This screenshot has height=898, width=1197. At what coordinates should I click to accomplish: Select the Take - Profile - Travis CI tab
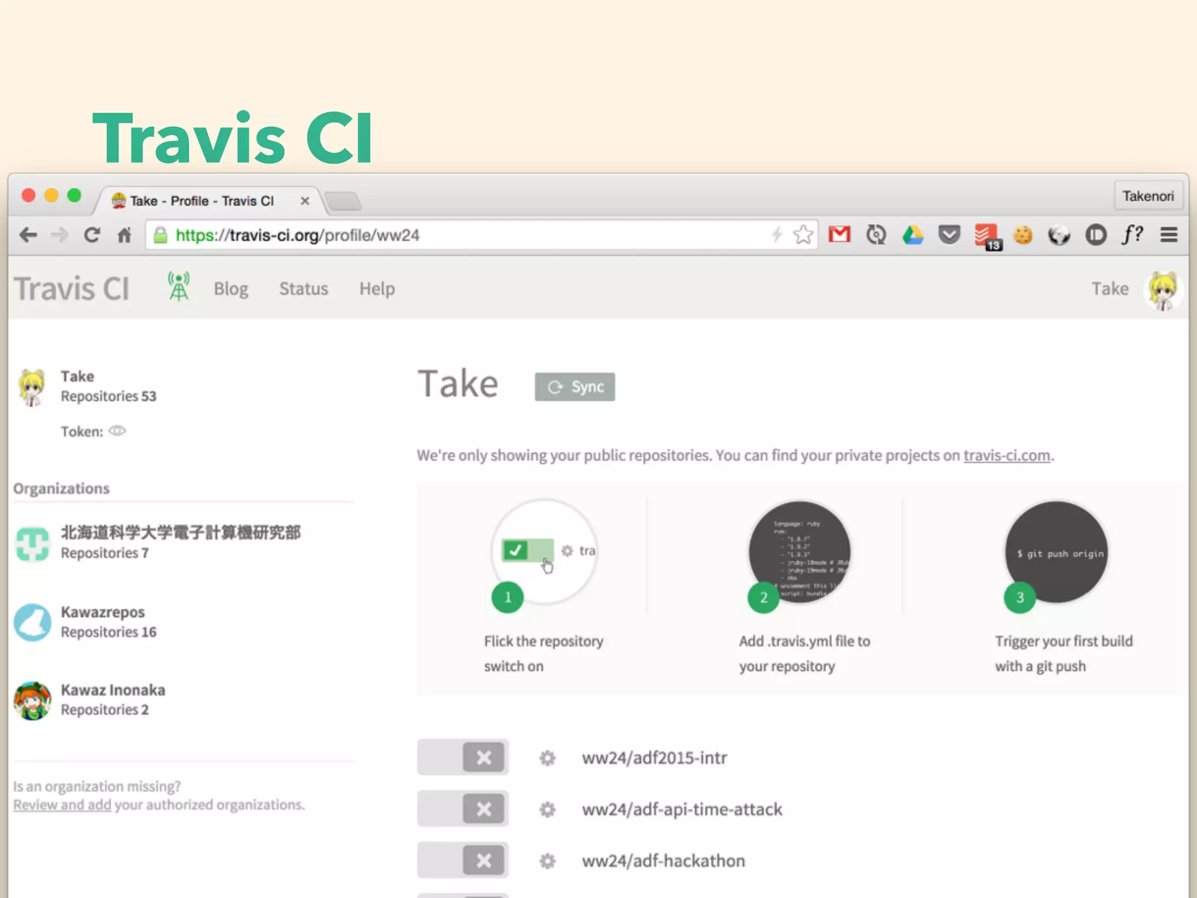coord(209,201)
